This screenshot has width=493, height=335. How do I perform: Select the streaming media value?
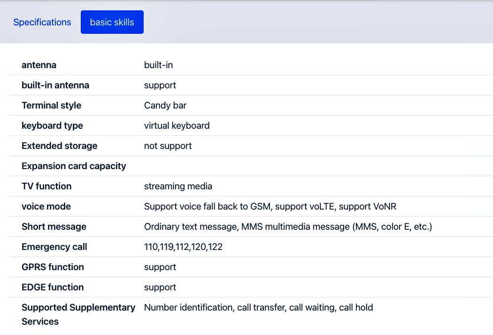coord(178,186)
